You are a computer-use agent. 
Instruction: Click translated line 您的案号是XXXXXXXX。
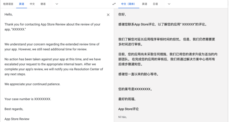click(x=135, y=89)
